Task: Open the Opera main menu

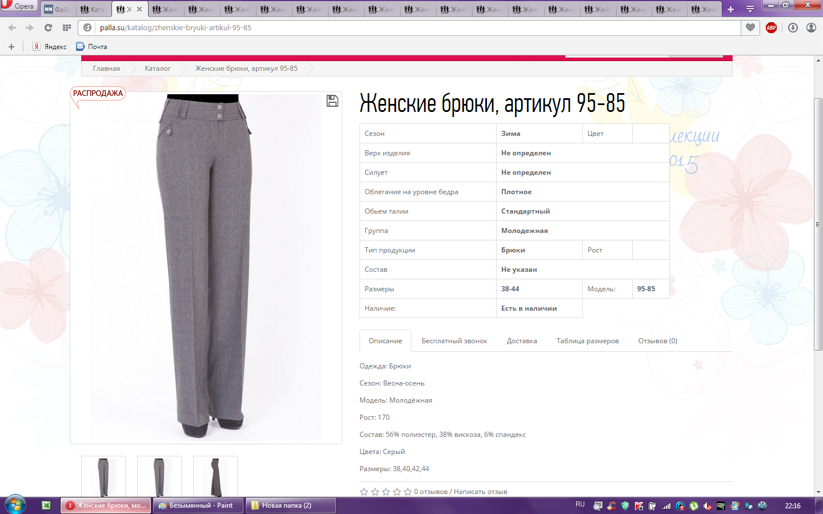Action: pos(18,6)
